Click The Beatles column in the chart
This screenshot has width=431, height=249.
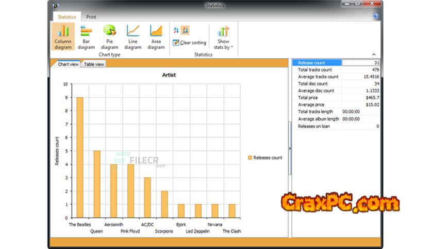(80, 157)
